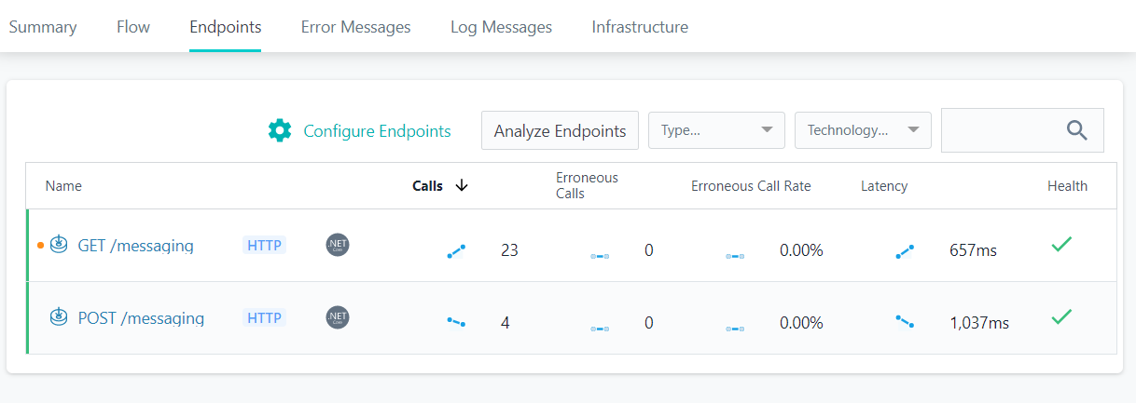Image resolution: width=1136 pixels, height=403 pixels.
Task: Click the green health checkmark for GET /messaging
Action: pos(1061,245)
